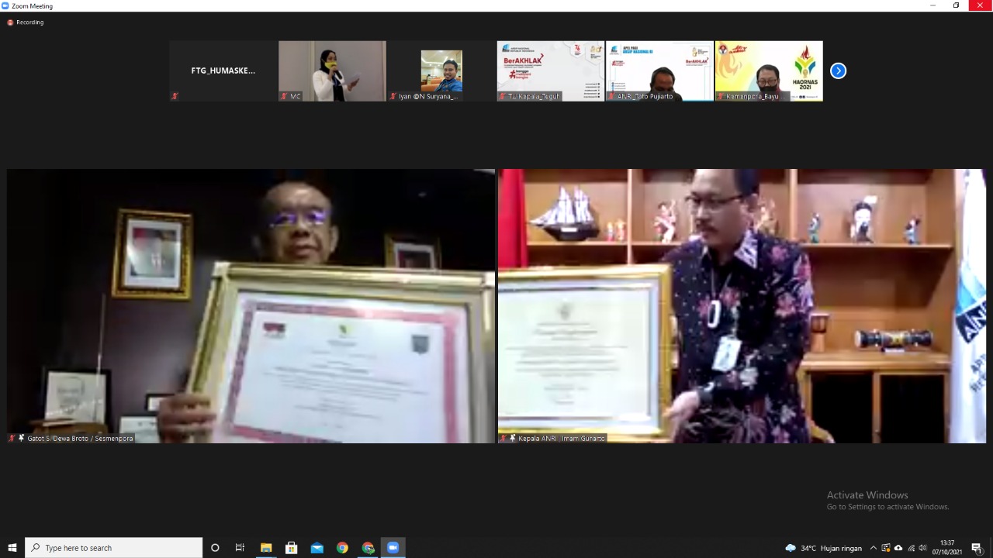This screenshot has width=993, height=558.
Task: Open Microsoft Store from the taskbar
Action: (292, 548)
